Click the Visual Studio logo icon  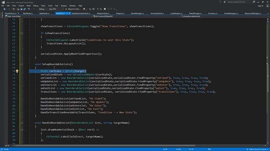tap(3, 2)
